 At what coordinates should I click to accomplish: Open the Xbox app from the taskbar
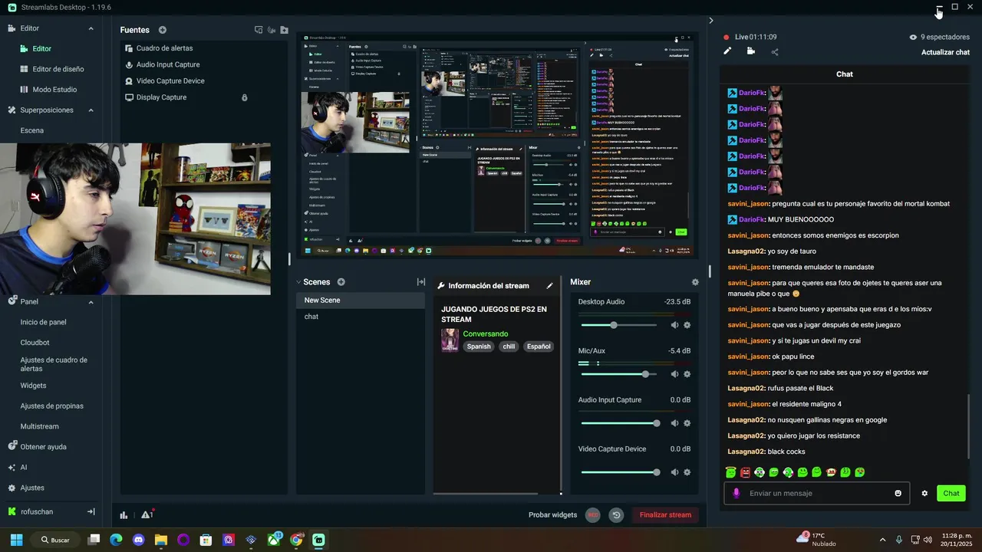coord(274,540)
